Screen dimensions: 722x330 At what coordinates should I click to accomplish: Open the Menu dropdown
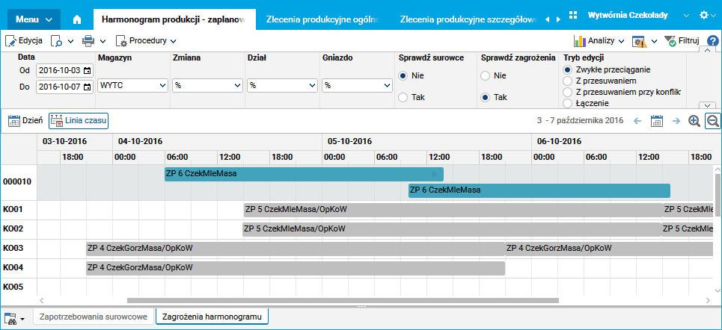click(34, 19)
